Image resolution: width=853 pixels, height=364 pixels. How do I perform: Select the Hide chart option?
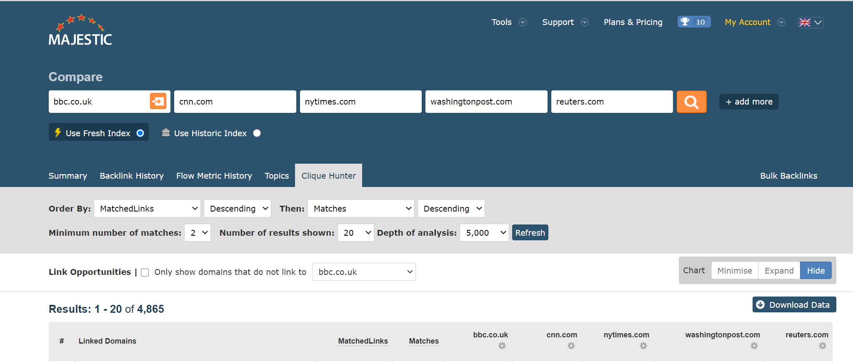815,271
